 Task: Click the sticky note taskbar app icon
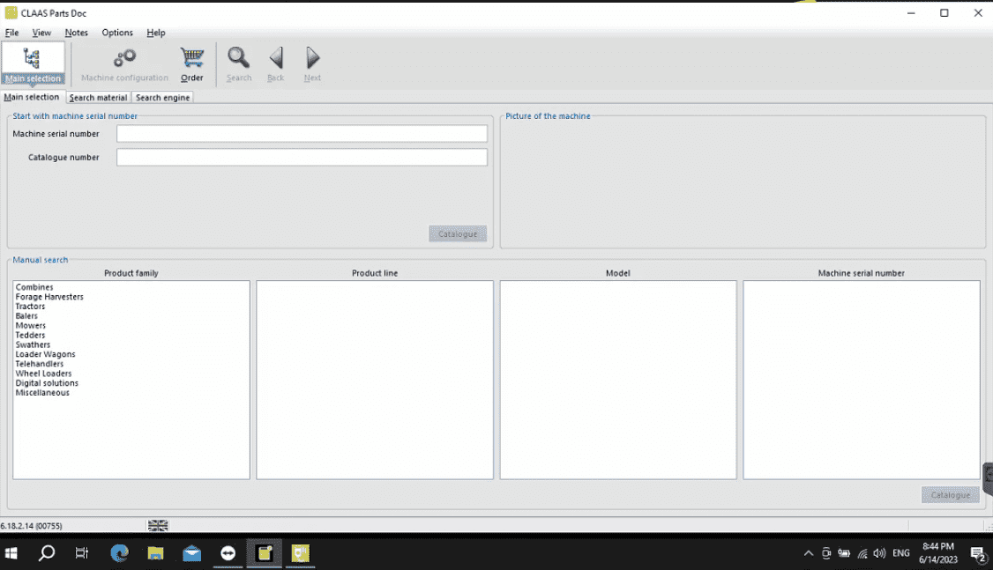pyautogui.click(x=264, y=553)
